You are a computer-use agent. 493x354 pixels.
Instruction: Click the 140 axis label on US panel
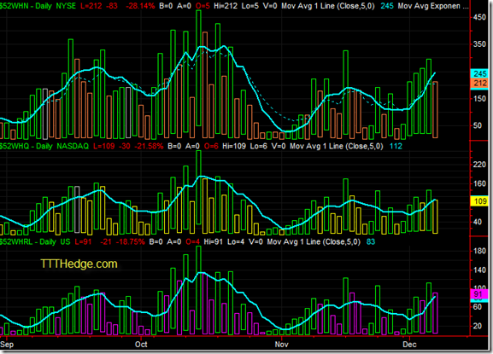(x=479, y=270)
